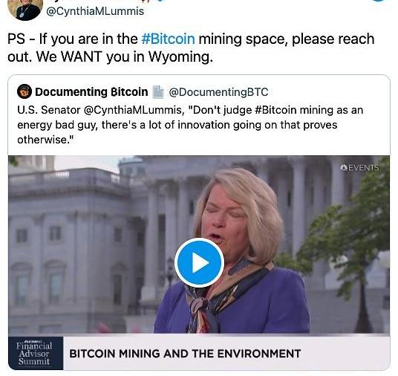This screenshot has height=376, width=398.
Task: Open the @DocumentingBTC handle
Action: pos(218,92)
